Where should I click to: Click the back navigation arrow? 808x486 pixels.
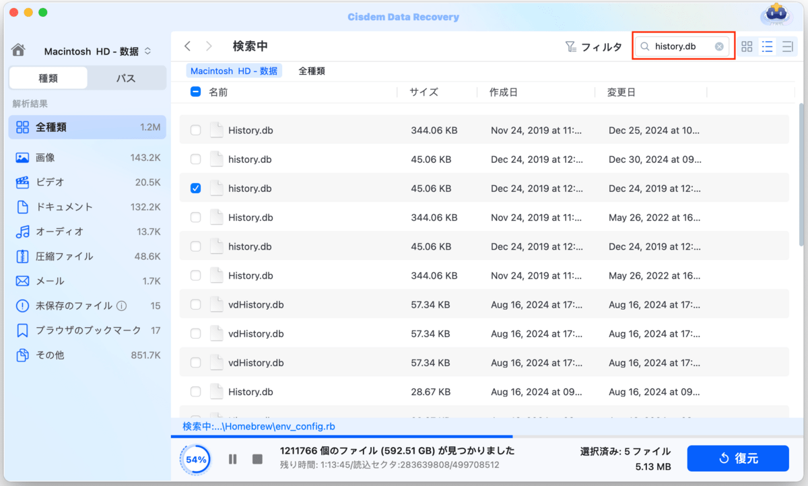pyautogui.click(x=188, y=46)
